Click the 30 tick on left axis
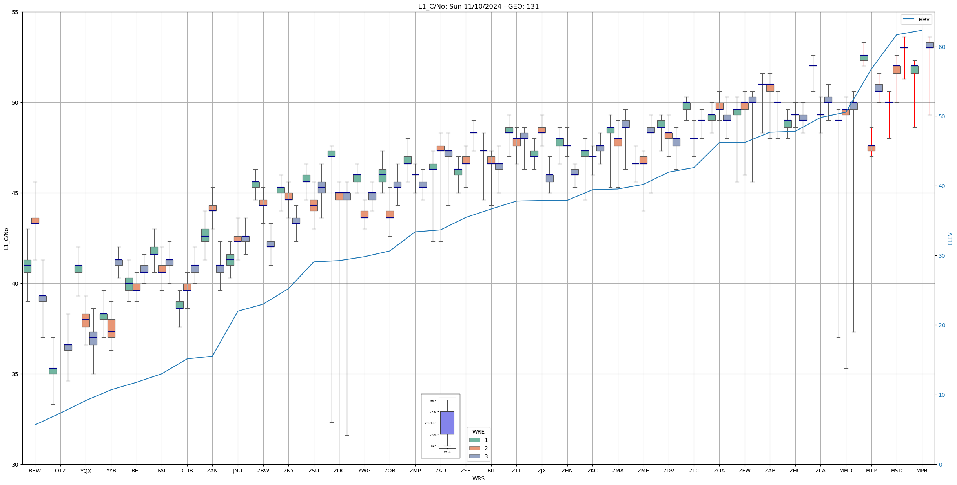Screen dimensions: 957x485 point(15,465)
